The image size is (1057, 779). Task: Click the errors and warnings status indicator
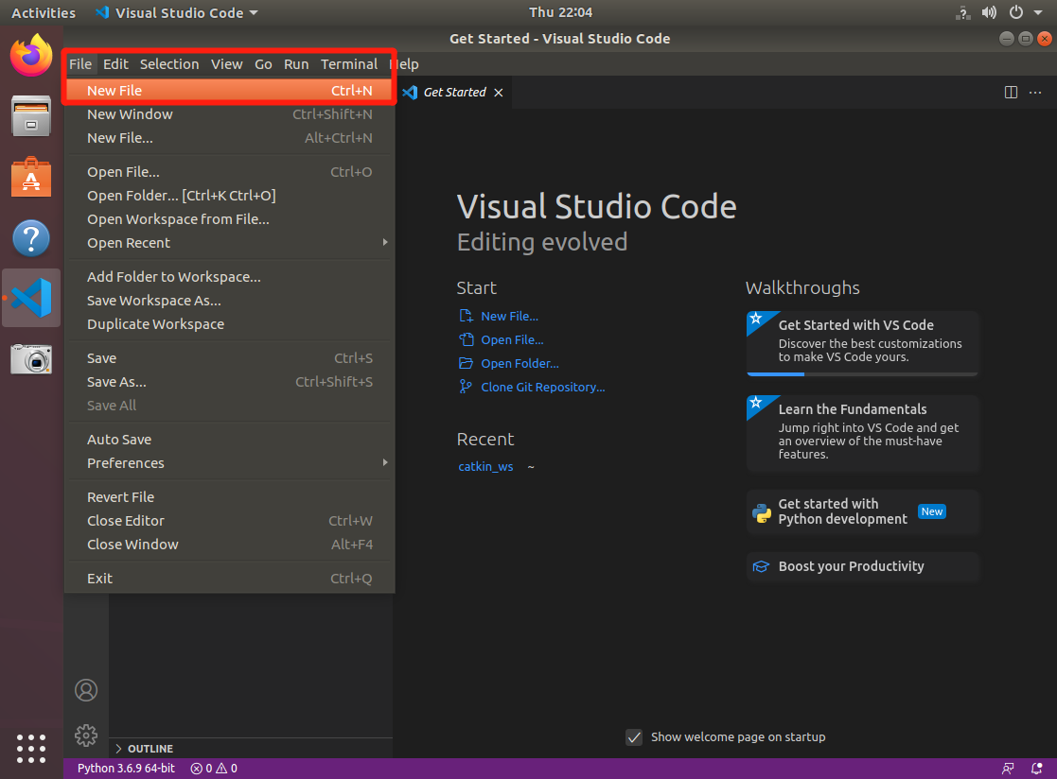click(214, 769)
